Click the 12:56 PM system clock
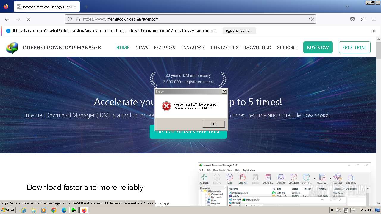 [x=366, y=210]
